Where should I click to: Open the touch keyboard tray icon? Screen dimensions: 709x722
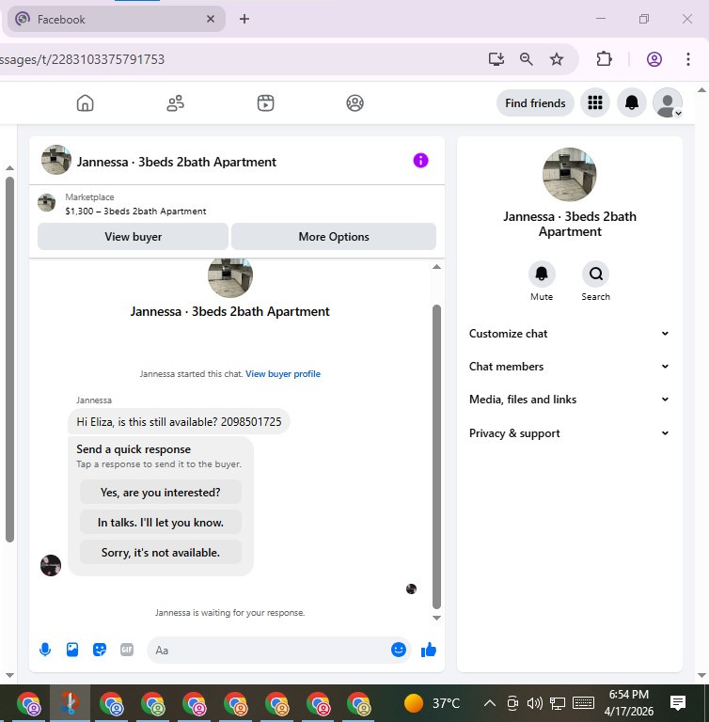coord(583,703)
